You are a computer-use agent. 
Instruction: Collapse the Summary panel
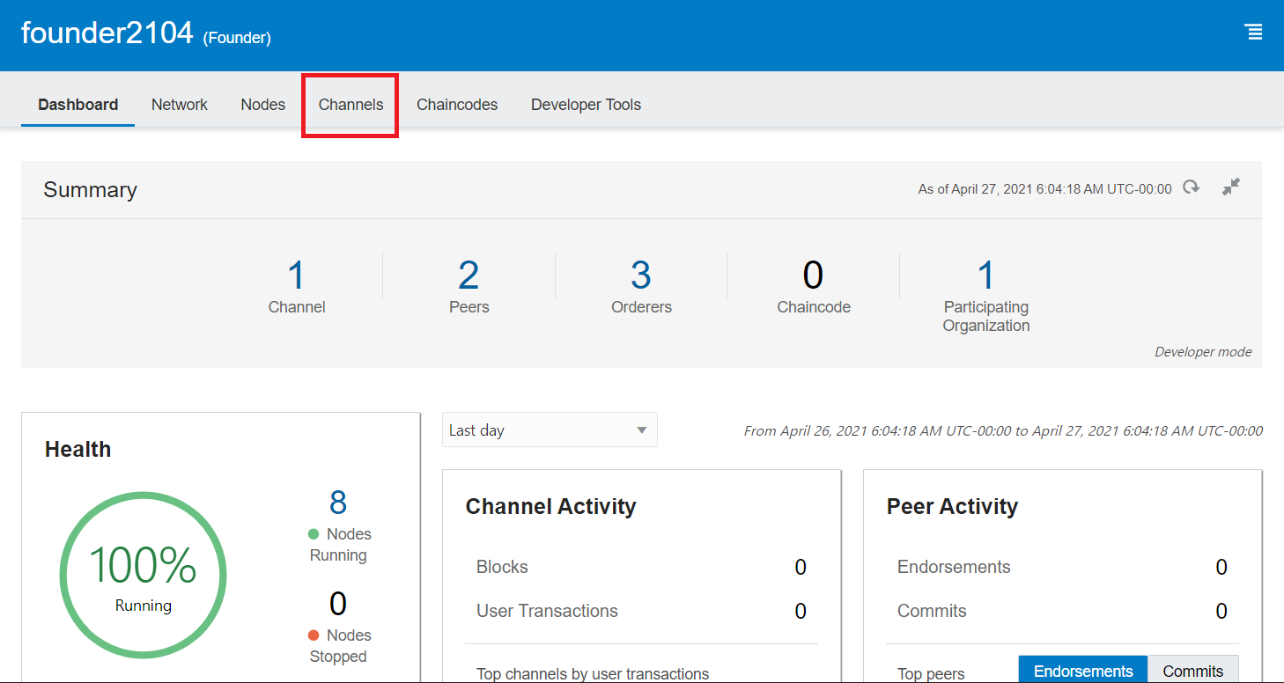tap(1230, 187)
